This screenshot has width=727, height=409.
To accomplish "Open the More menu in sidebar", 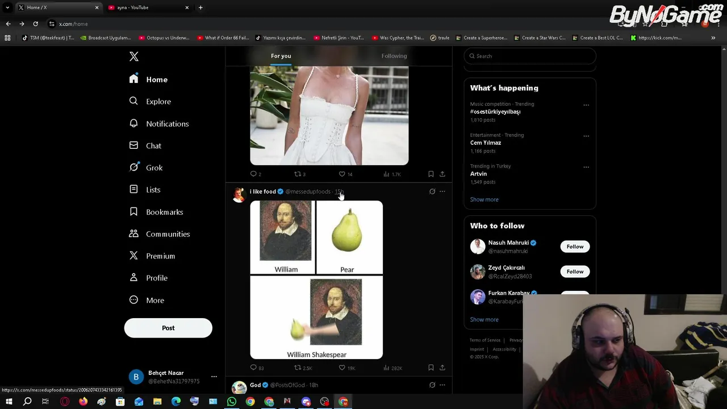I will (147, 300).
